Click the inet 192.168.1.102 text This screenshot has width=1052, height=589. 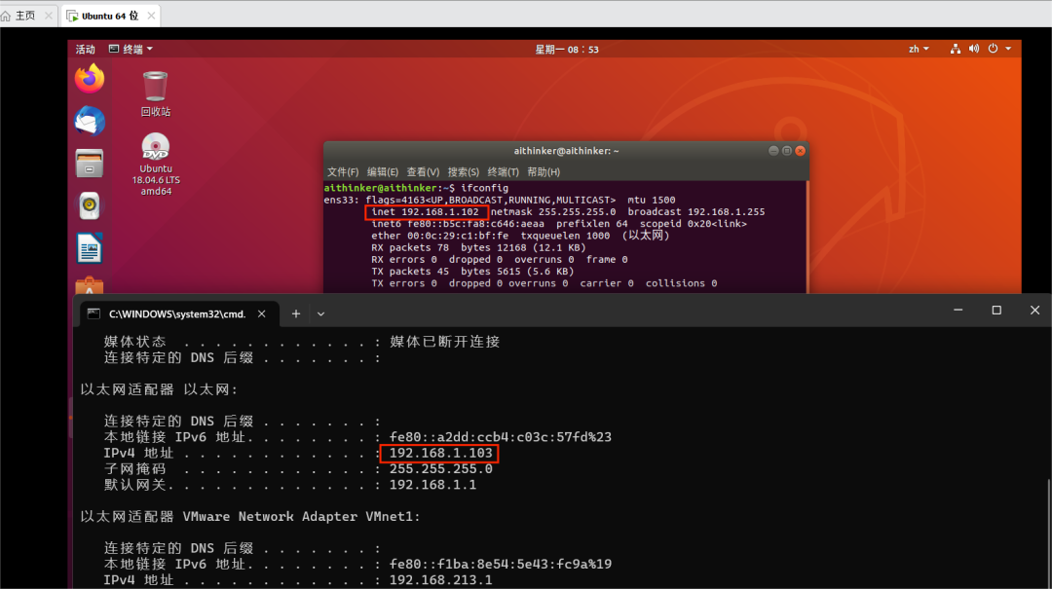pyautogui.click(x=426, y=212)
